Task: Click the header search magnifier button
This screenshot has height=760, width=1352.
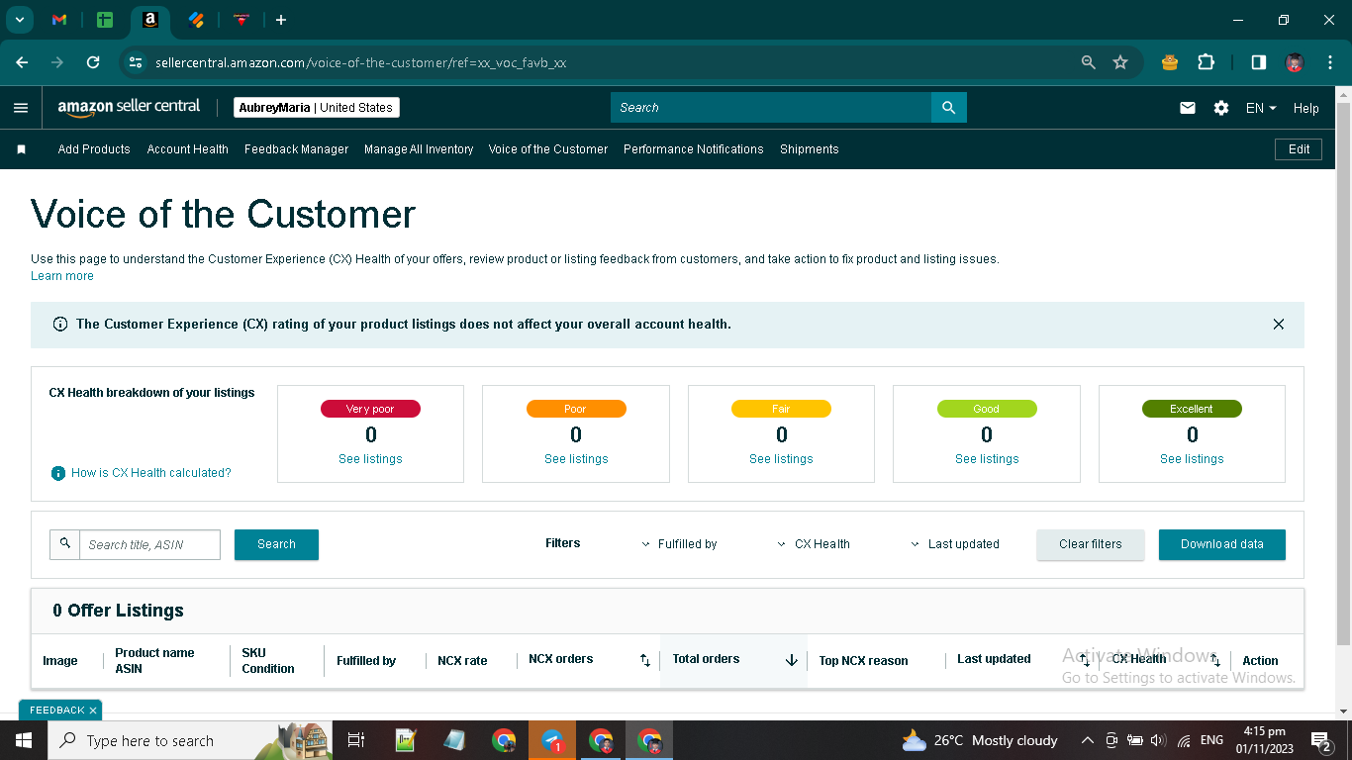Action: click(x=948, y=108)
